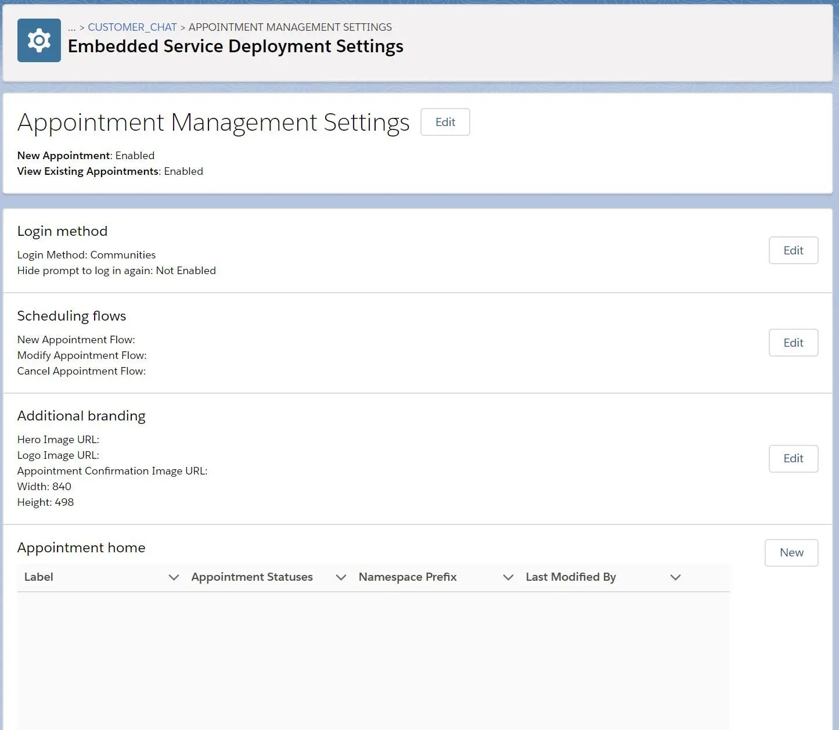Click 'Cancel Appointment Flow:' label
839x730 pixels.
(x=81, y=371)
